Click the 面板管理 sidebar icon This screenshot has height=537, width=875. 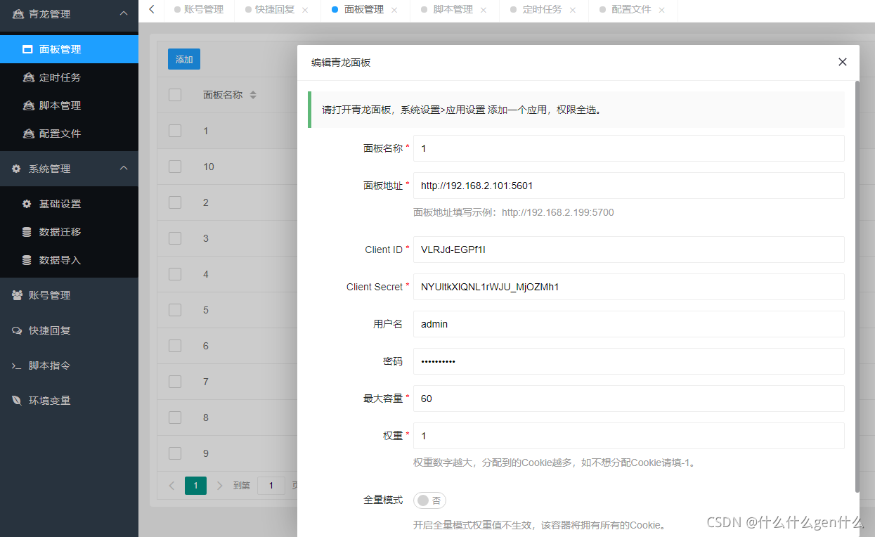(x=27, y=49)
